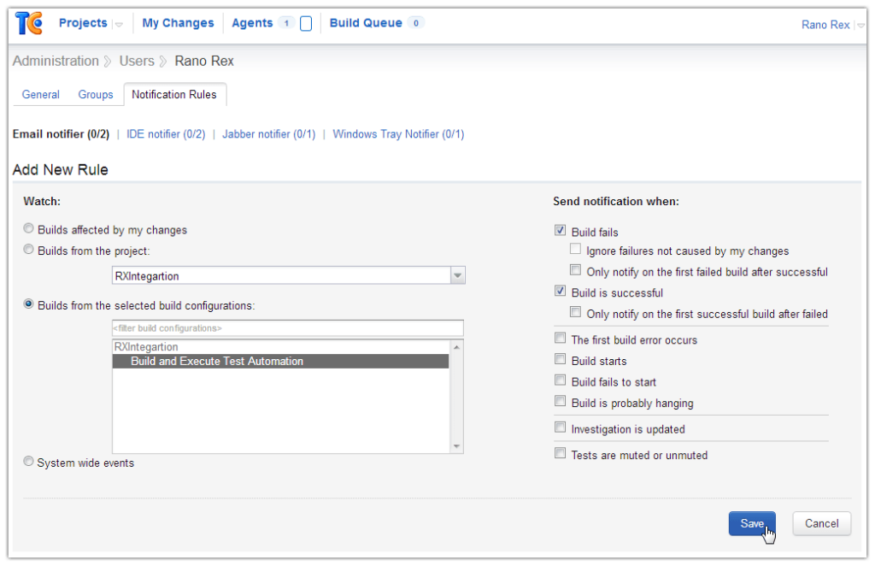Select Builds from selected build configurations radio

[x=28, y=304]
